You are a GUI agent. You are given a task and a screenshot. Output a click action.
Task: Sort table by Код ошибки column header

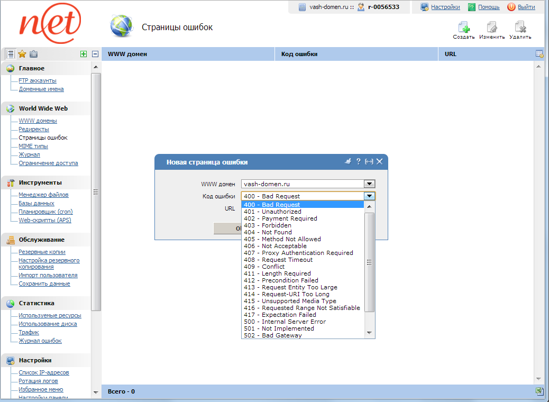[x=299, y=54]
